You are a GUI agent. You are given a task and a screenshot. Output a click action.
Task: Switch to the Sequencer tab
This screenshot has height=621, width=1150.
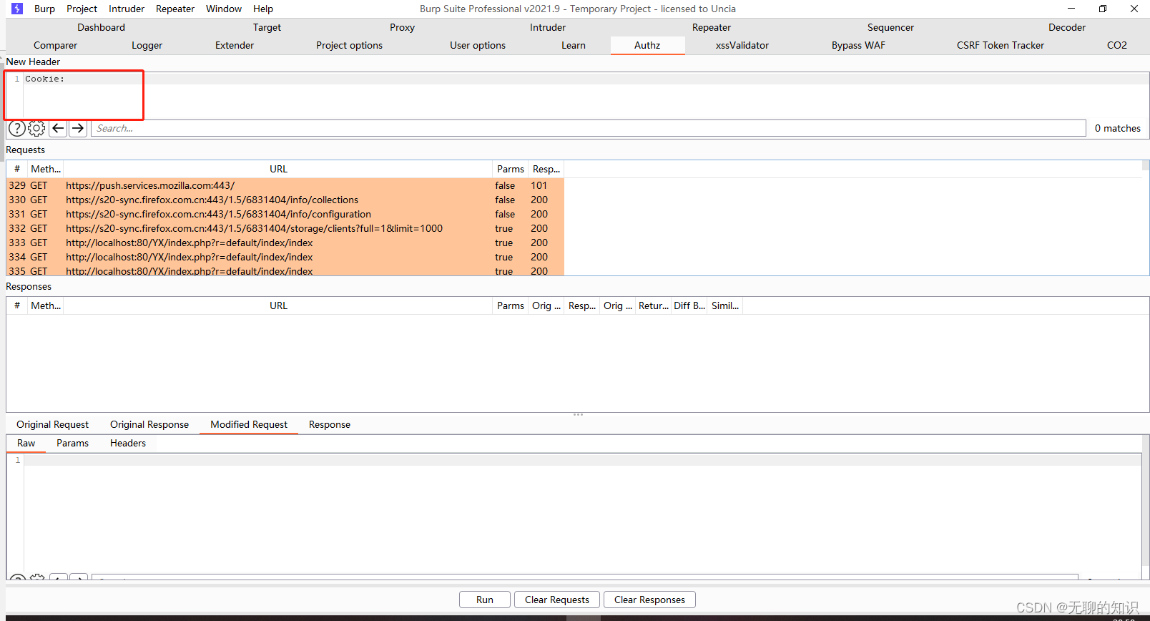[x=890, y=27]
